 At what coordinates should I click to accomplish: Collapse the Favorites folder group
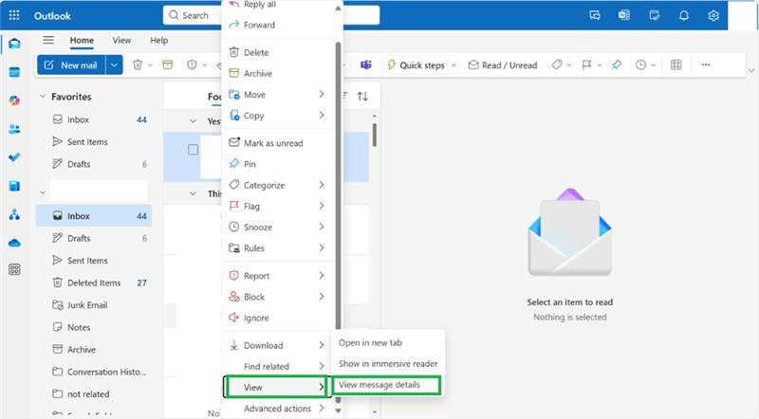pos(43,97)
